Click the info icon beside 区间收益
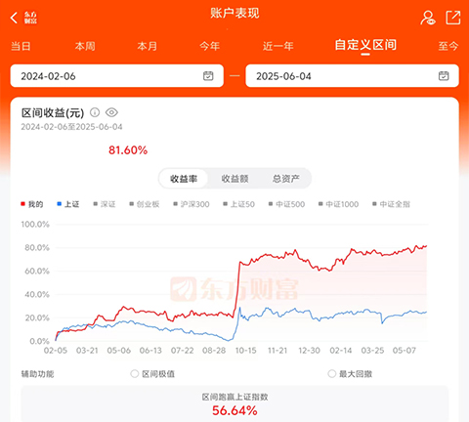 pos(95,112)
